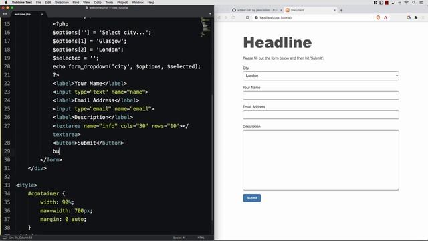Click the 'Please fill out the form' paragraph
The width and height of the screenshot is (428, 241).
(x=283, y=58)
